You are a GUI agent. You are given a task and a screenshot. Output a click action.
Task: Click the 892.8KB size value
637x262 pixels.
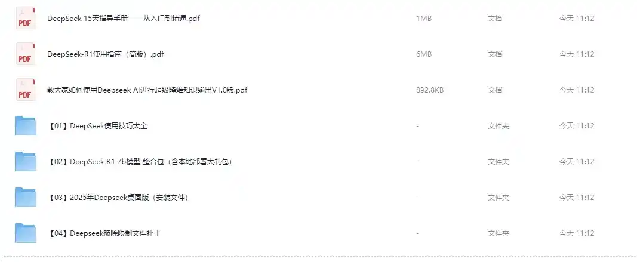[x=430, y=90]
